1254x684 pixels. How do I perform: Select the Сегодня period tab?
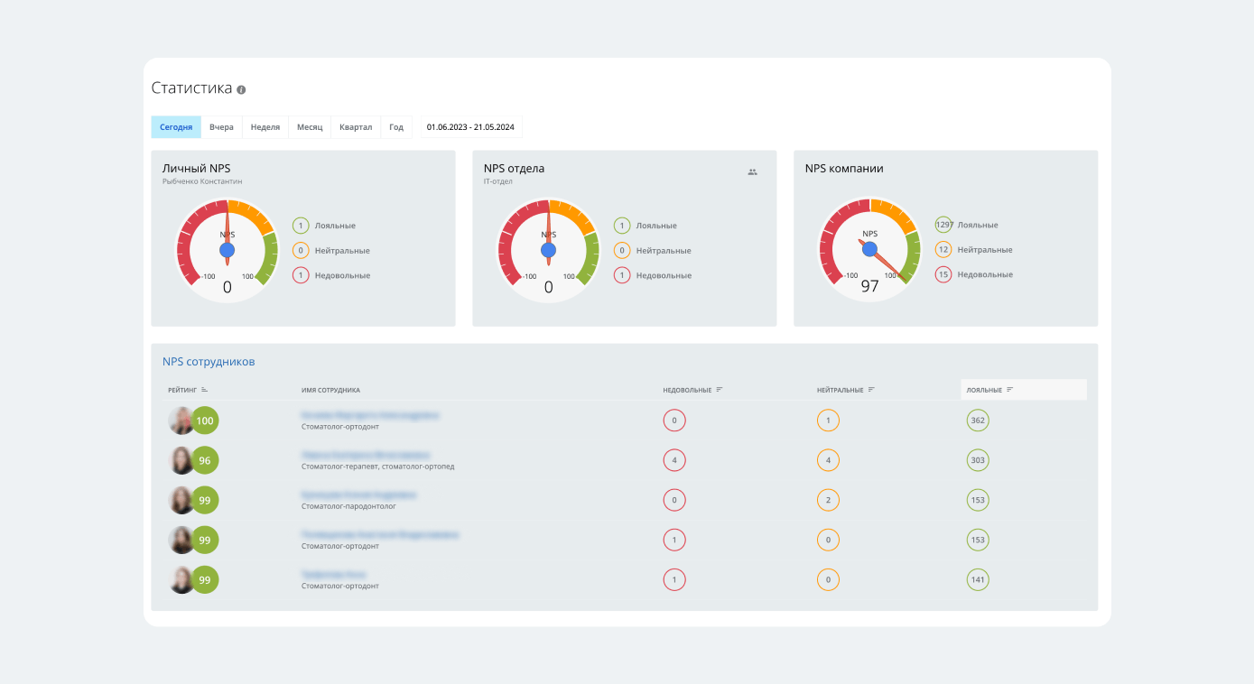[x=176, y=127]
